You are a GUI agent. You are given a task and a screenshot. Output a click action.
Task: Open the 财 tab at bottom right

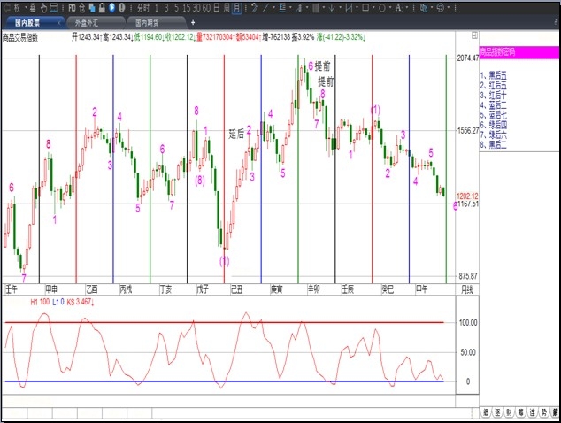pyautogui.click(x=509, y=412)
